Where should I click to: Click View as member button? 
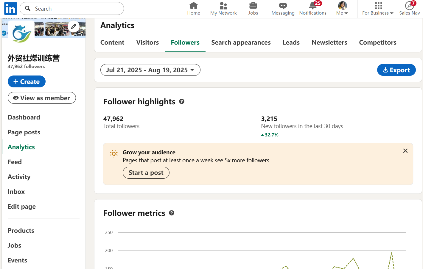(x=42, y=98)
